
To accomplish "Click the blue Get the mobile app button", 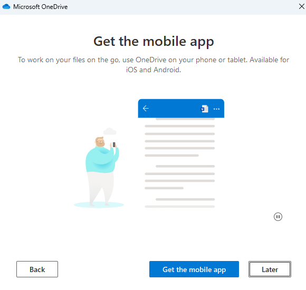I will [194, 269].
